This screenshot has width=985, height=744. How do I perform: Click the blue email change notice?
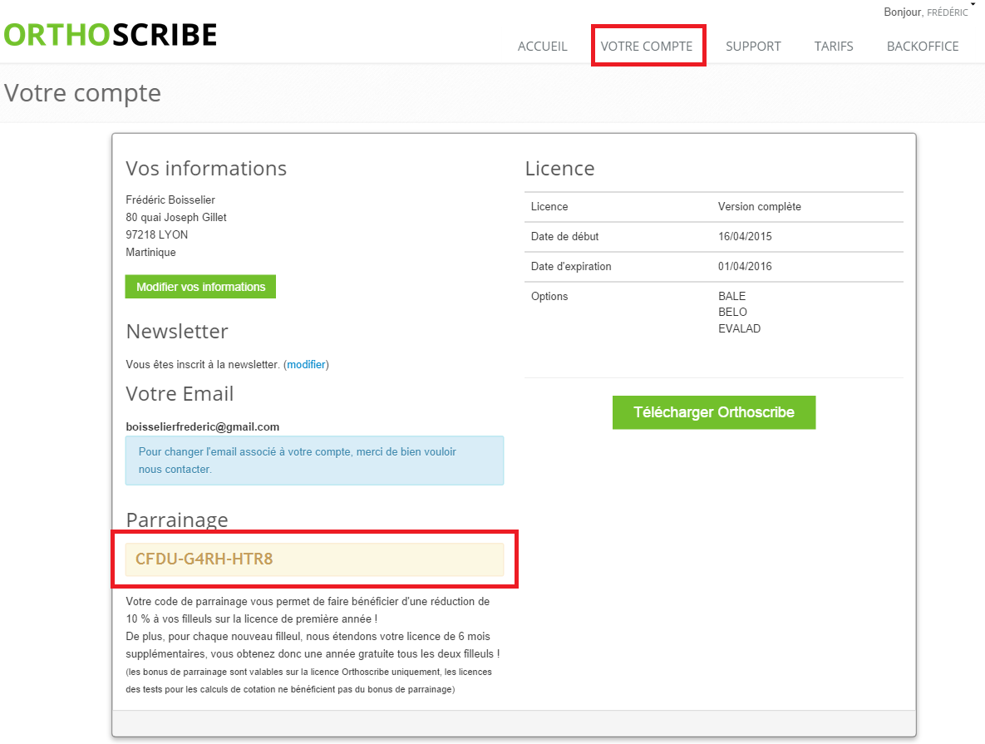click(314, 461)
